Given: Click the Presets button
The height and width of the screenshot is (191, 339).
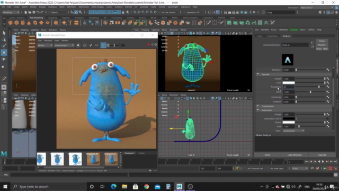Looking at the screenshot, I should (x=322, y=45).
